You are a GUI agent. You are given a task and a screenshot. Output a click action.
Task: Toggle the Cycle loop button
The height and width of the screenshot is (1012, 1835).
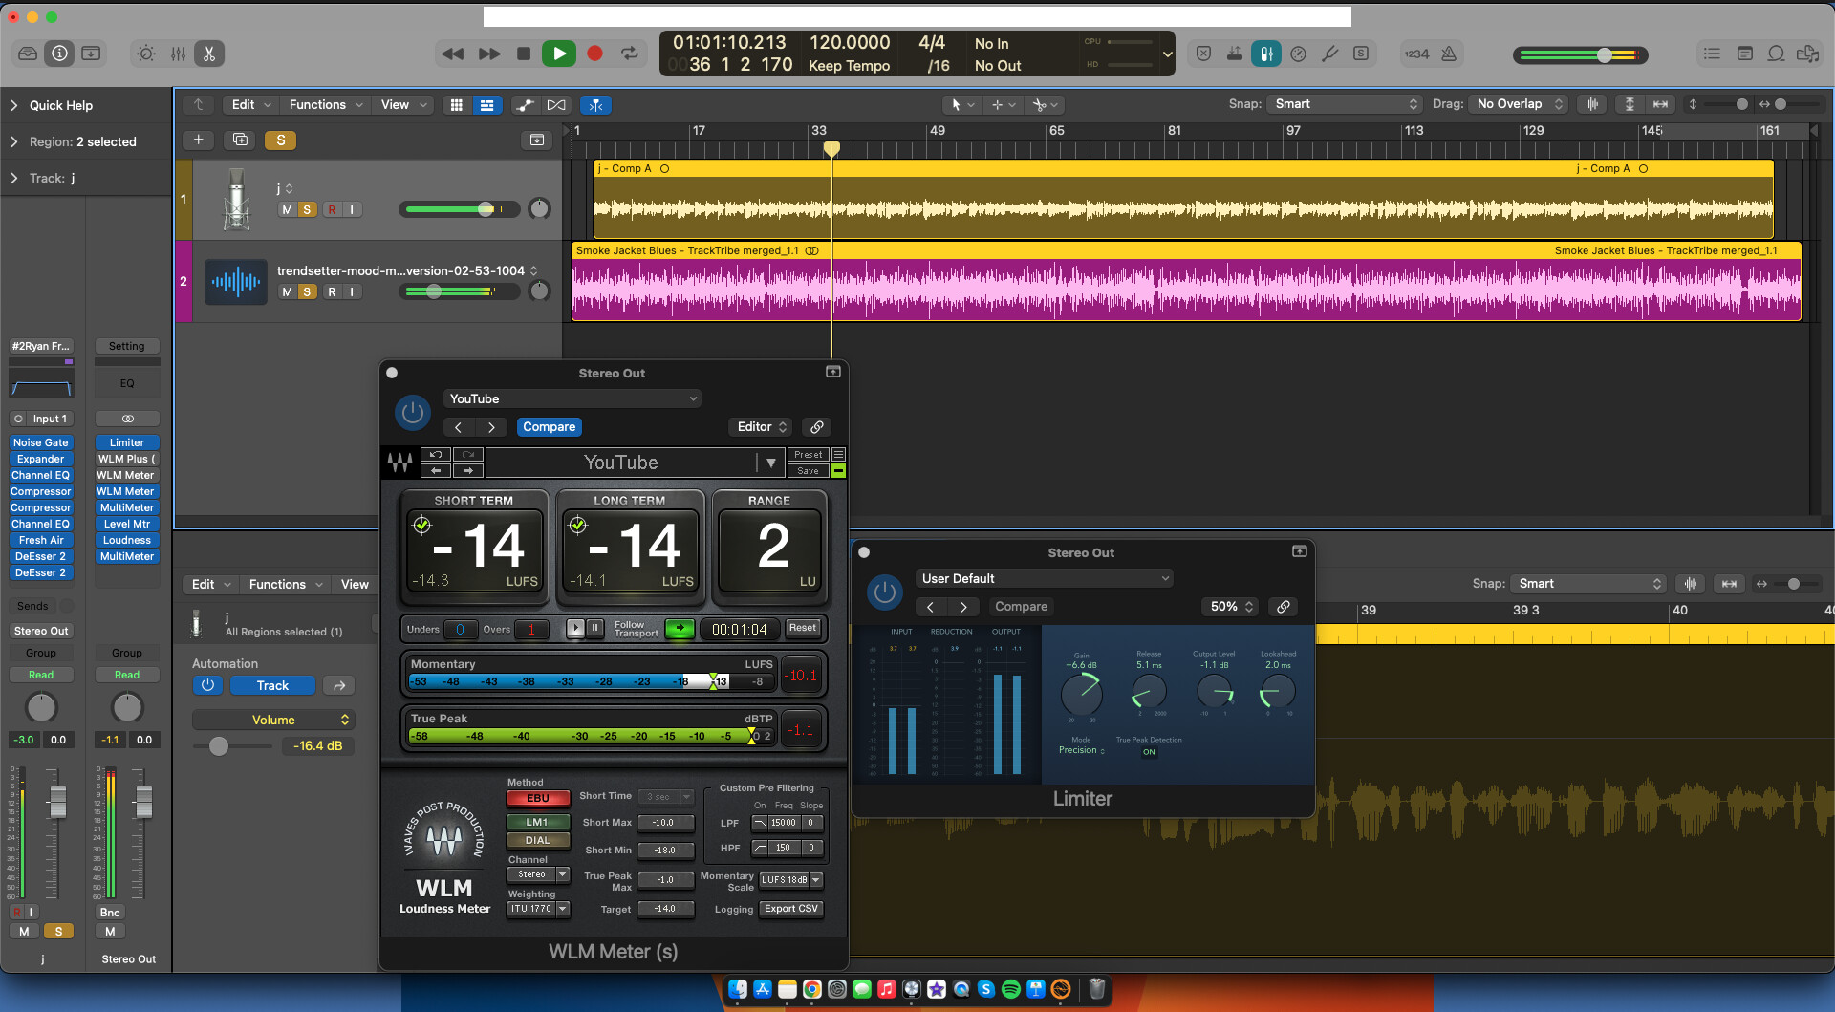[x=629, y=54]
